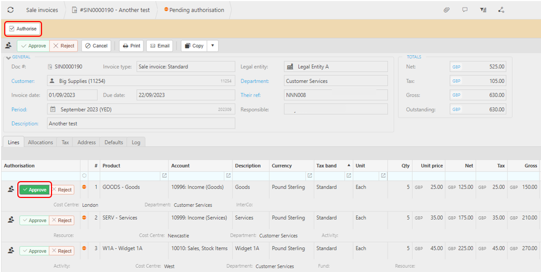Image resolution: width=541 pixels, height=272 pixels.
Task: Click the circular status filter icon
Action: (84, 175)
